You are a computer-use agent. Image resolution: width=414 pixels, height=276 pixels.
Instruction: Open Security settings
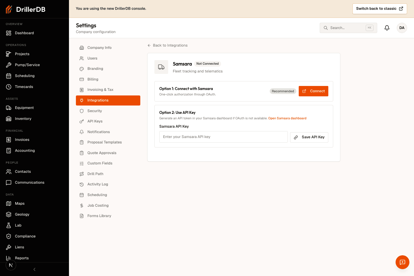tap(108, 111)
